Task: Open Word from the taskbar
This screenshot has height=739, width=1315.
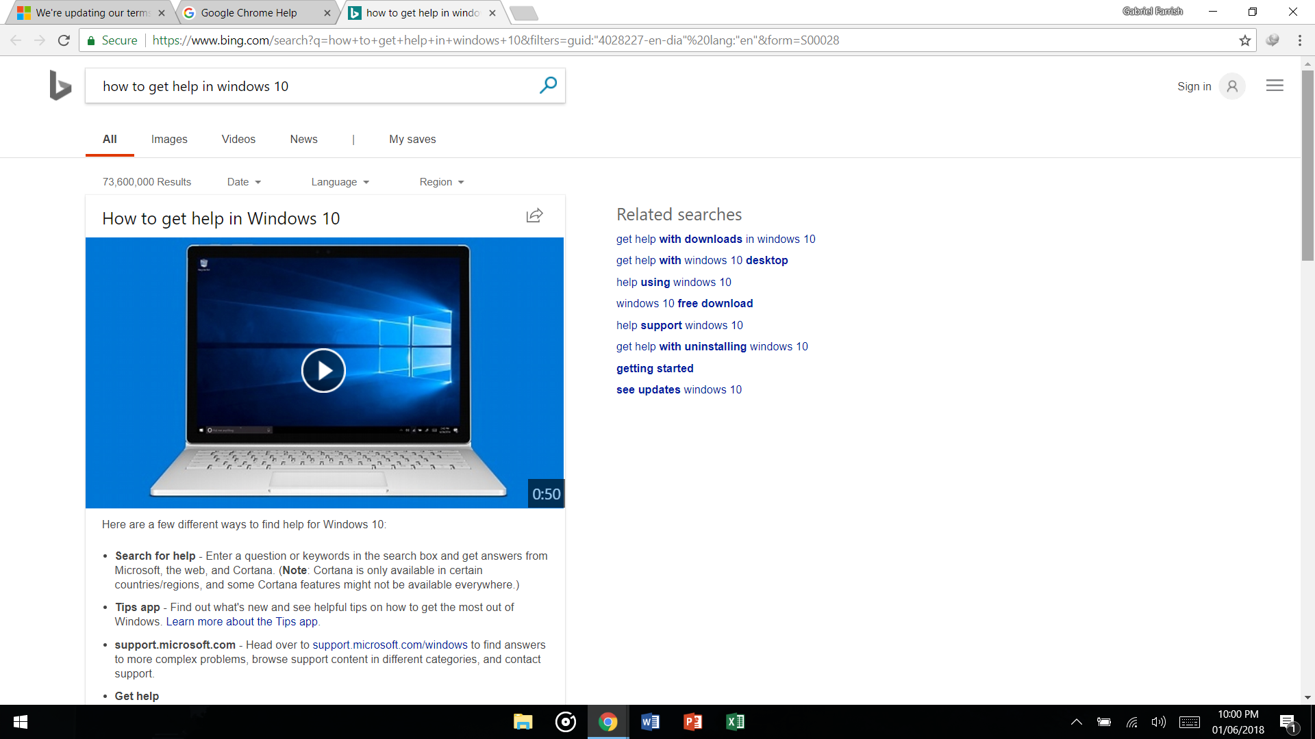Action: 650,722
